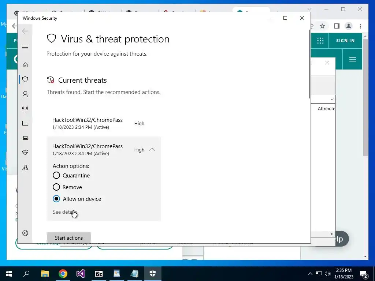Image resolution: width=375 pixels, height=281 pixels.
Task: Select the Remove radio option
Action: click(x=56, y=187)
